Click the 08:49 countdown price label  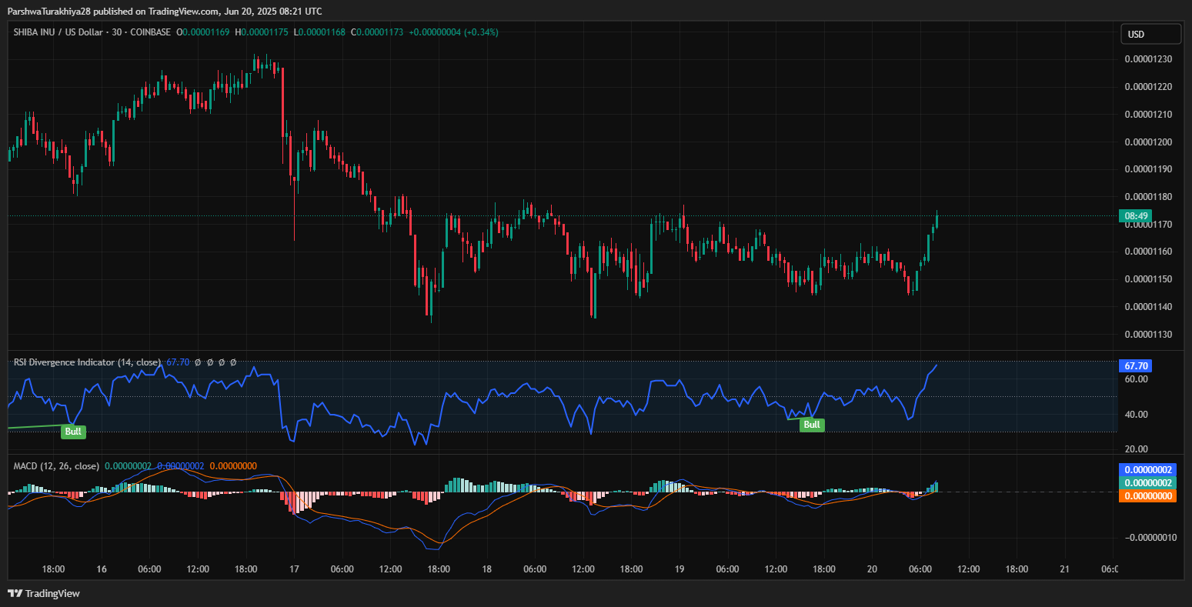click(x=1135, y=216)
